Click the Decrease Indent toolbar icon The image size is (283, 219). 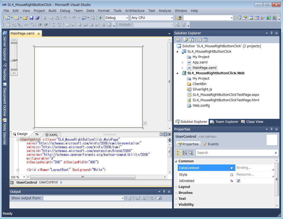click(40, 25)
